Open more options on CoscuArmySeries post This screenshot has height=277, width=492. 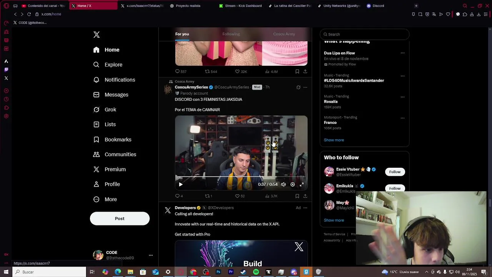(x=305, y=87)
